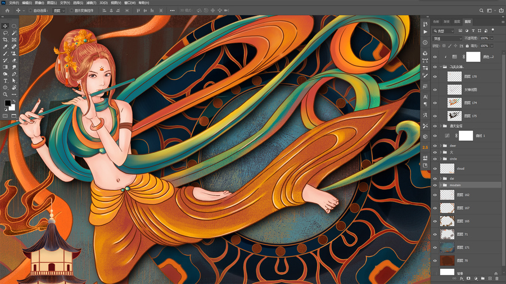The width and height of the screenshot is (506, 284).
Task: Open the 图层 auto-select target dropdown
Action: pos(59,11)
